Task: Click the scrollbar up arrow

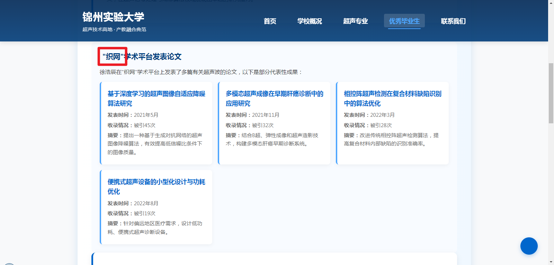Action: point(551,3)
